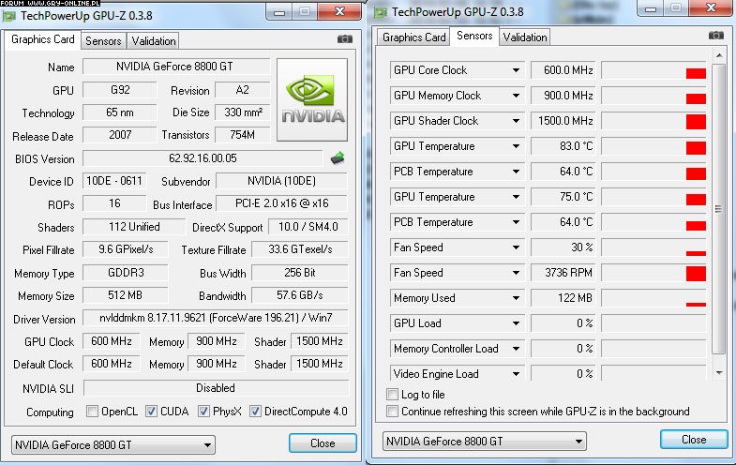Minimize the right GPU-Z Sensors window
This screenshot has width=736, height=465.
pyautogui.click(x=650, y=7)
